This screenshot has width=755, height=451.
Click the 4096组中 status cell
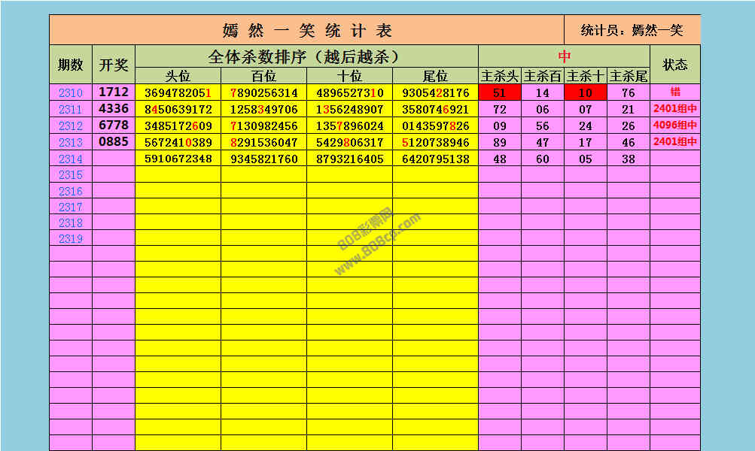[674, 126]
